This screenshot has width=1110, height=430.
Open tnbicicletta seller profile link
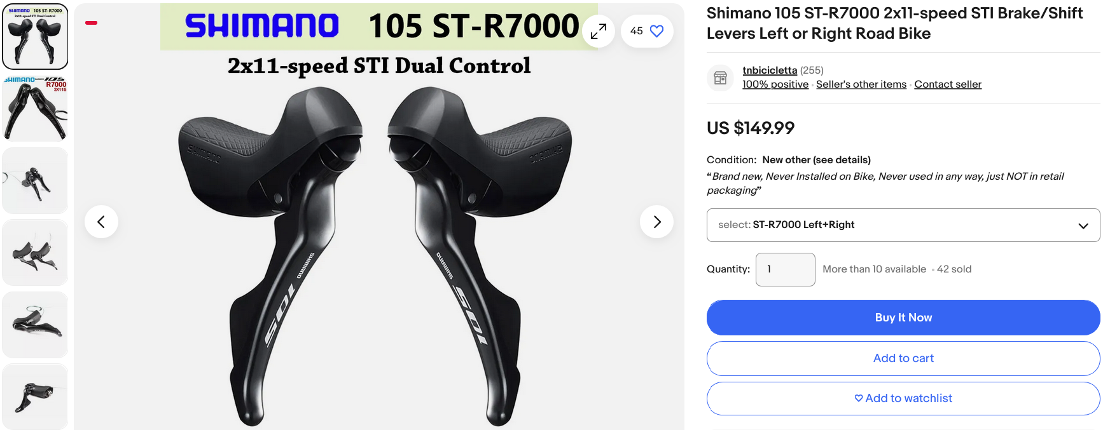click(770, 71)
